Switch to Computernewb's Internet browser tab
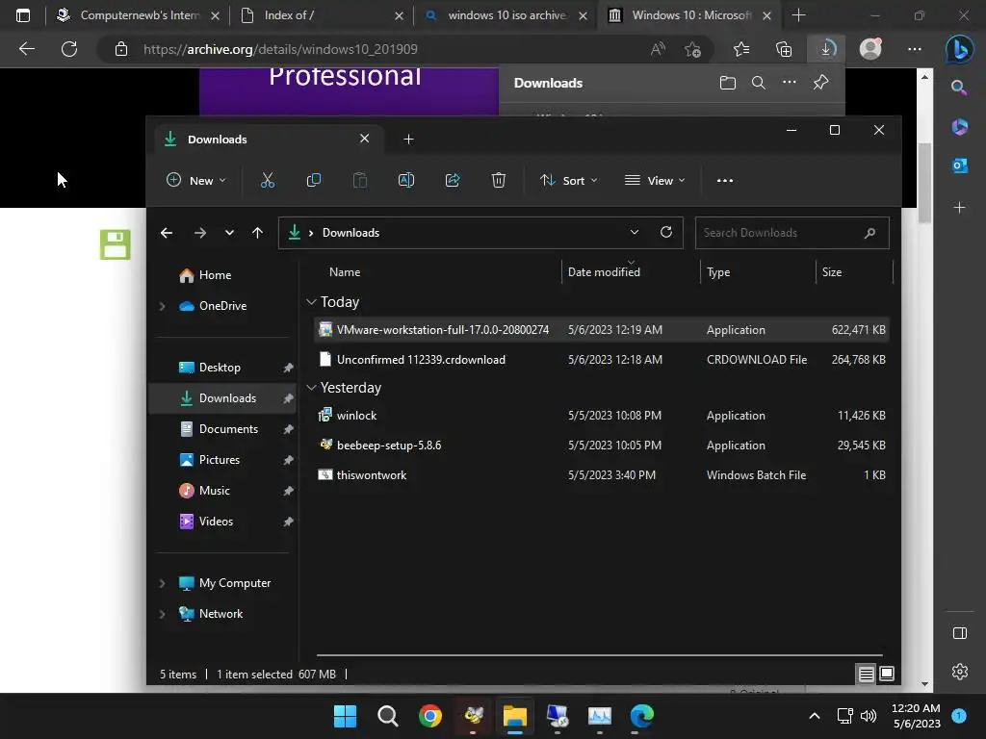The height and width of the screenshot is (739, 986). pyautogui.click(x=138, y=15)
